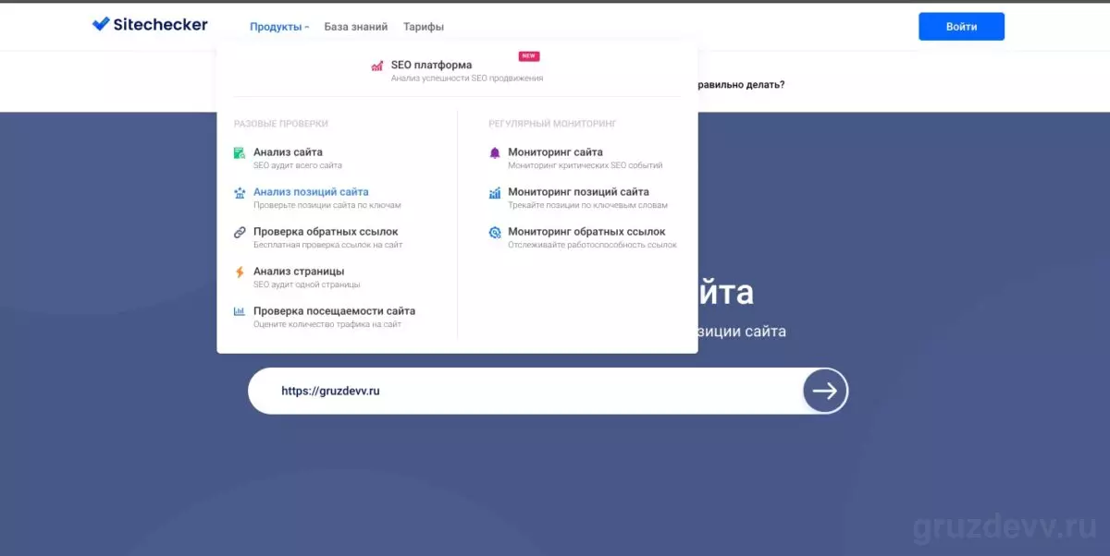The image size is (1110, 556).
Task: Click the Анализ позиций сайта icon
Action: coord(240,192)
